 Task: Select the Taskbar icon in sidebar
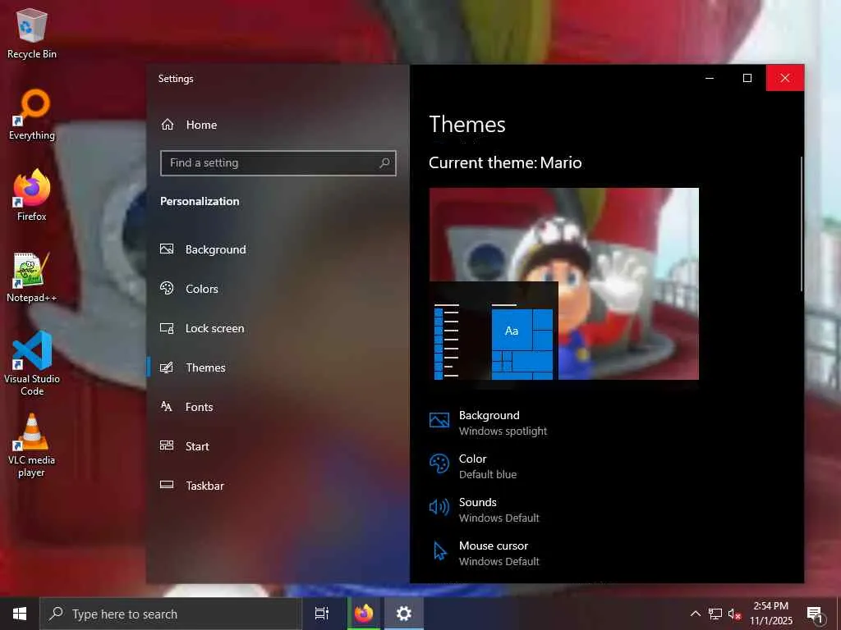click(167, 486)
